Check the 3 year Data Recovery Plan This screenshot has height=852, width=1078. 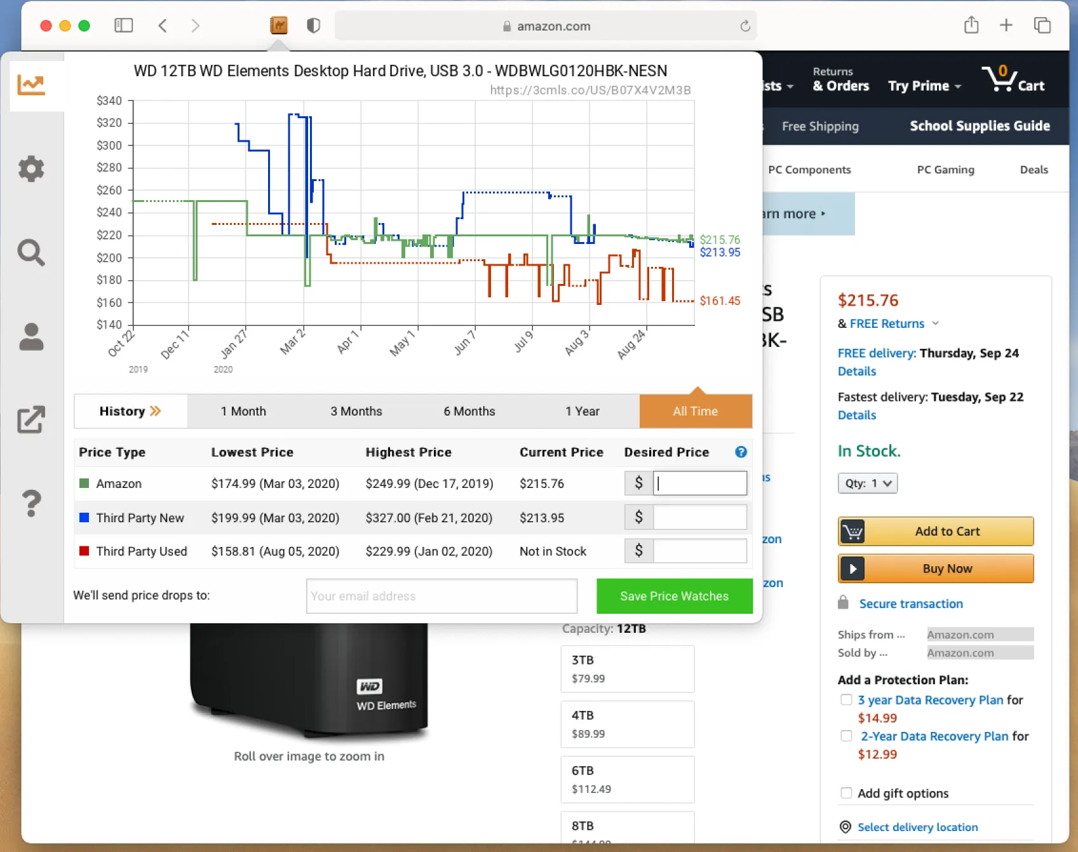point(846,700)
